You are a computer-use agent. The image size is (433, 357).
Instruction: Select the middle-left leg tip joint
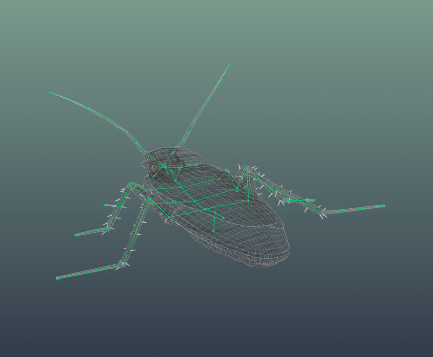76,235
